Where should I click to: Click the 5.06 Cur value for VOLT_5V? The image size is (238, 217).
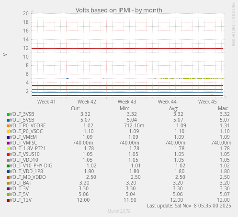click(84, 195)
